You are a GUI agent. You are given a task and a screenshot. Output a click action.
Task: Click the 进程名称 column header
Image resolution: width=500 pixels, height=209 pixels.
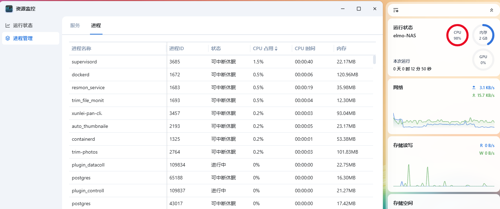pyautogui.click(x=81, y=49)
